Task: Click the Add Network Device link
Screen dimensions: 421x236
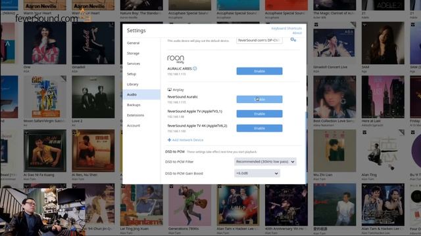Action: click(187, 140)
